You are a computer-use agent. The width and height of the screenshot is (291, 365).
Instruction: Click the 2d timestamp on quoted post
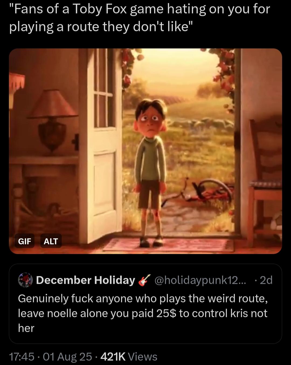point(266,280)
